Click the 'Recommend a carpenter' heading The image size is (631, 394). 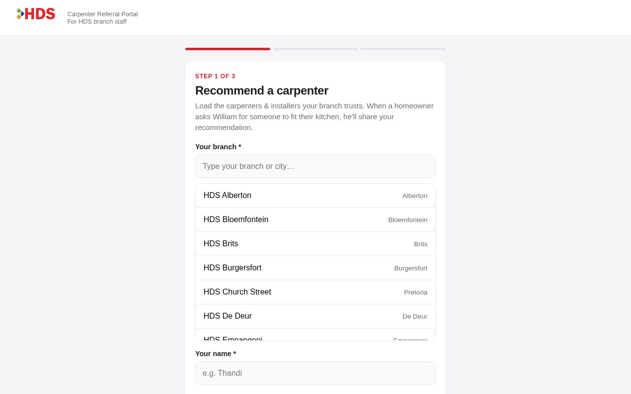(262, 91)
